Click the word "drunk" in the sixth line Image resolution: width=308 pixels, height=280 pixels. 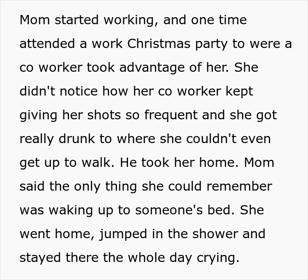[x=77, y=139]
